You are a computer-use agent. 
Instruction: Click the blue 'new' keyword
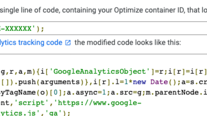coord(139,82)
